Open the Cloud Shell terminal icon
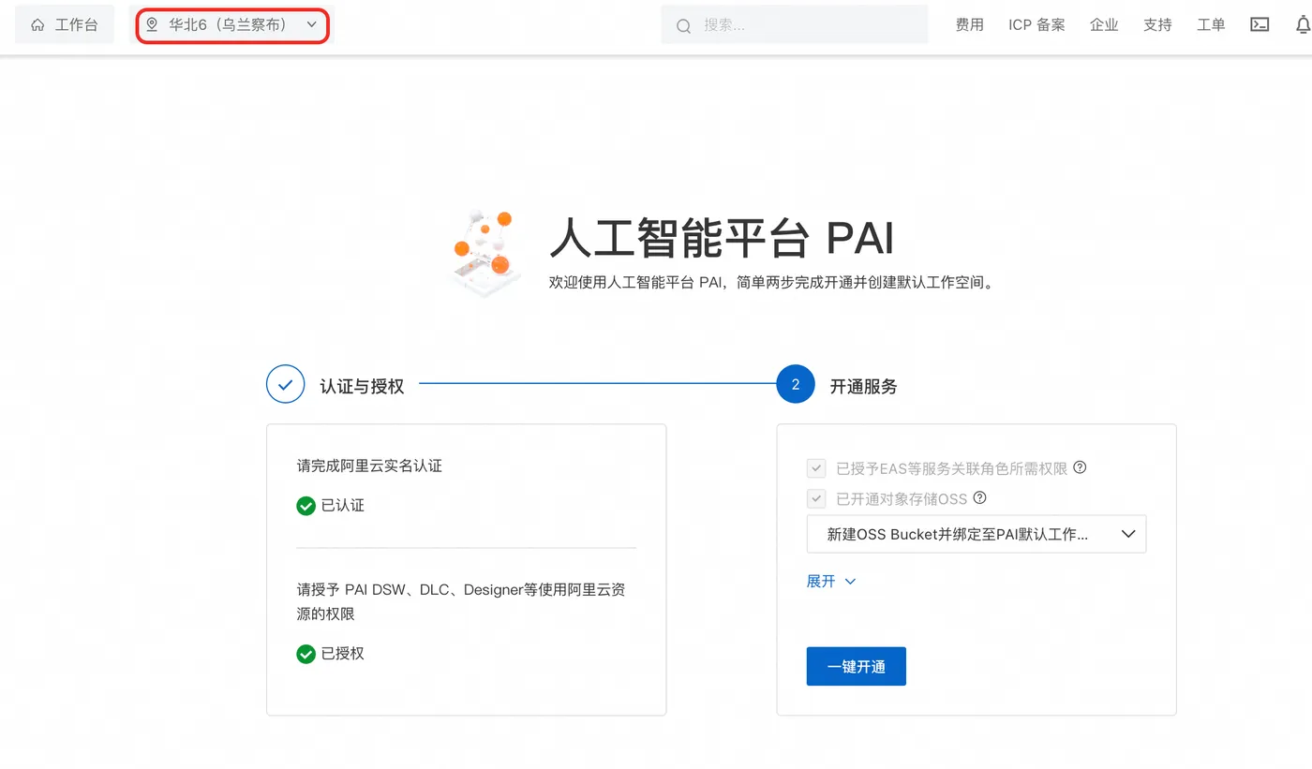1312x769 pixels. (x=1260, y=25)
